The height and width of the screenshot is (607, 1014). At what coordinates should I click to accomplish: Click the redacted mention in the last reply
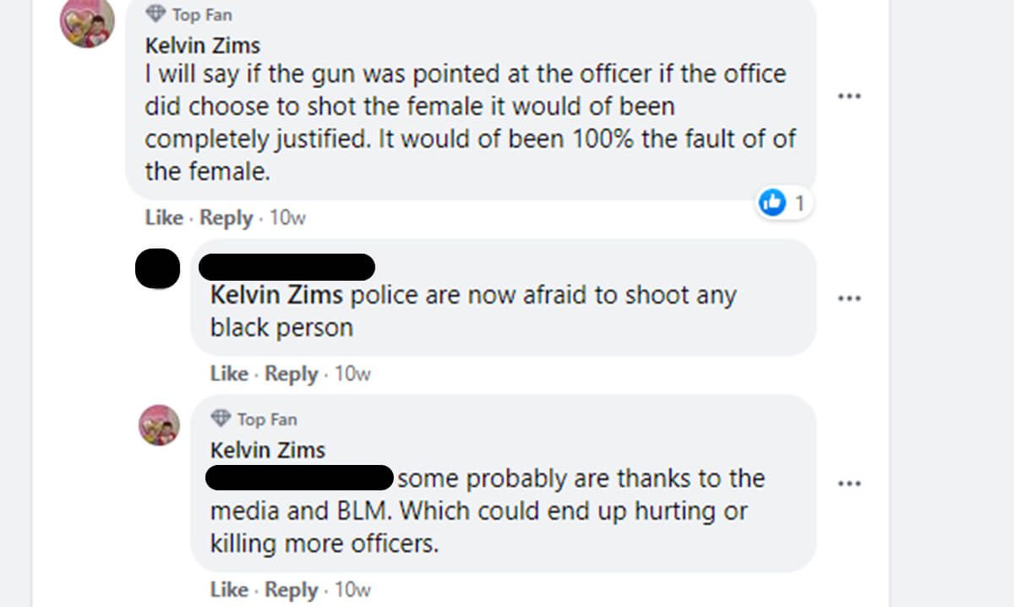tap(301, 478)
